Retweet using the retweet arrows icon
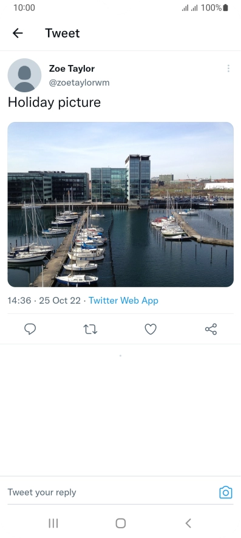This screenshot has height=538, width=241. coord(90,329)
